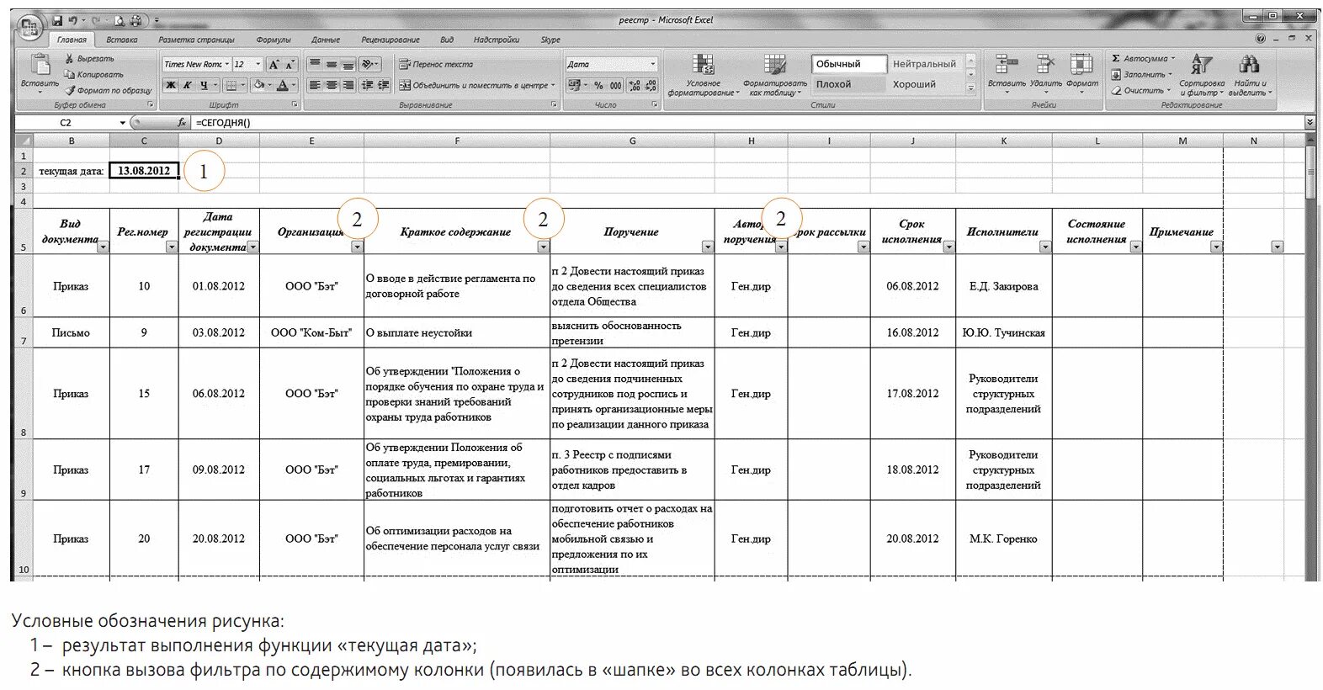Switch to the Разметка страницы tab

click(x=196, y=40)
